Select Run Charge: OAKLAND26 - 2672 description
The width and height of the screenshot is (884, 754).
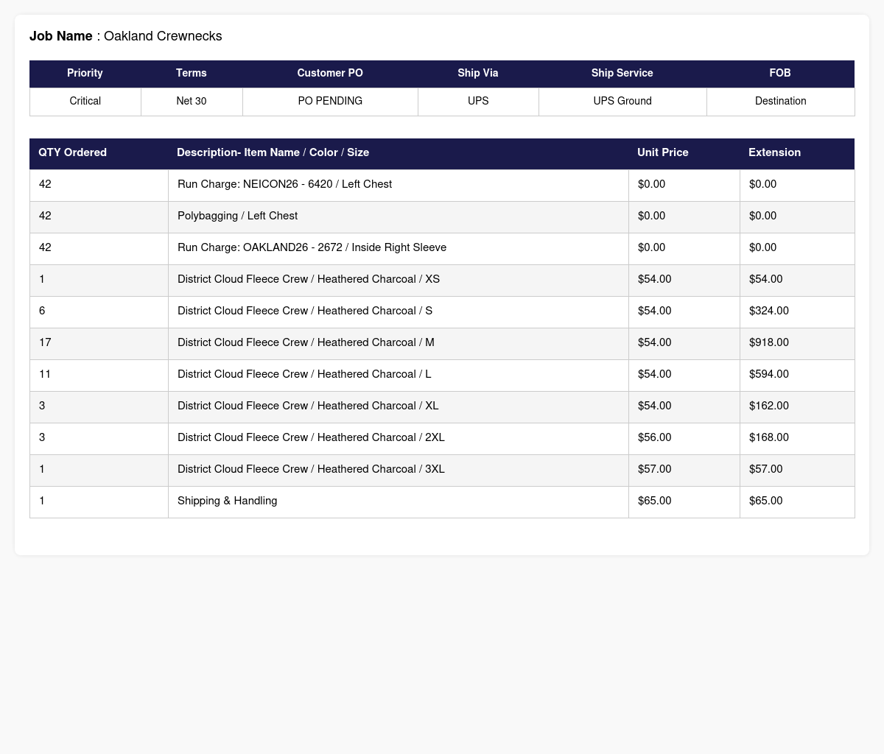312,247
